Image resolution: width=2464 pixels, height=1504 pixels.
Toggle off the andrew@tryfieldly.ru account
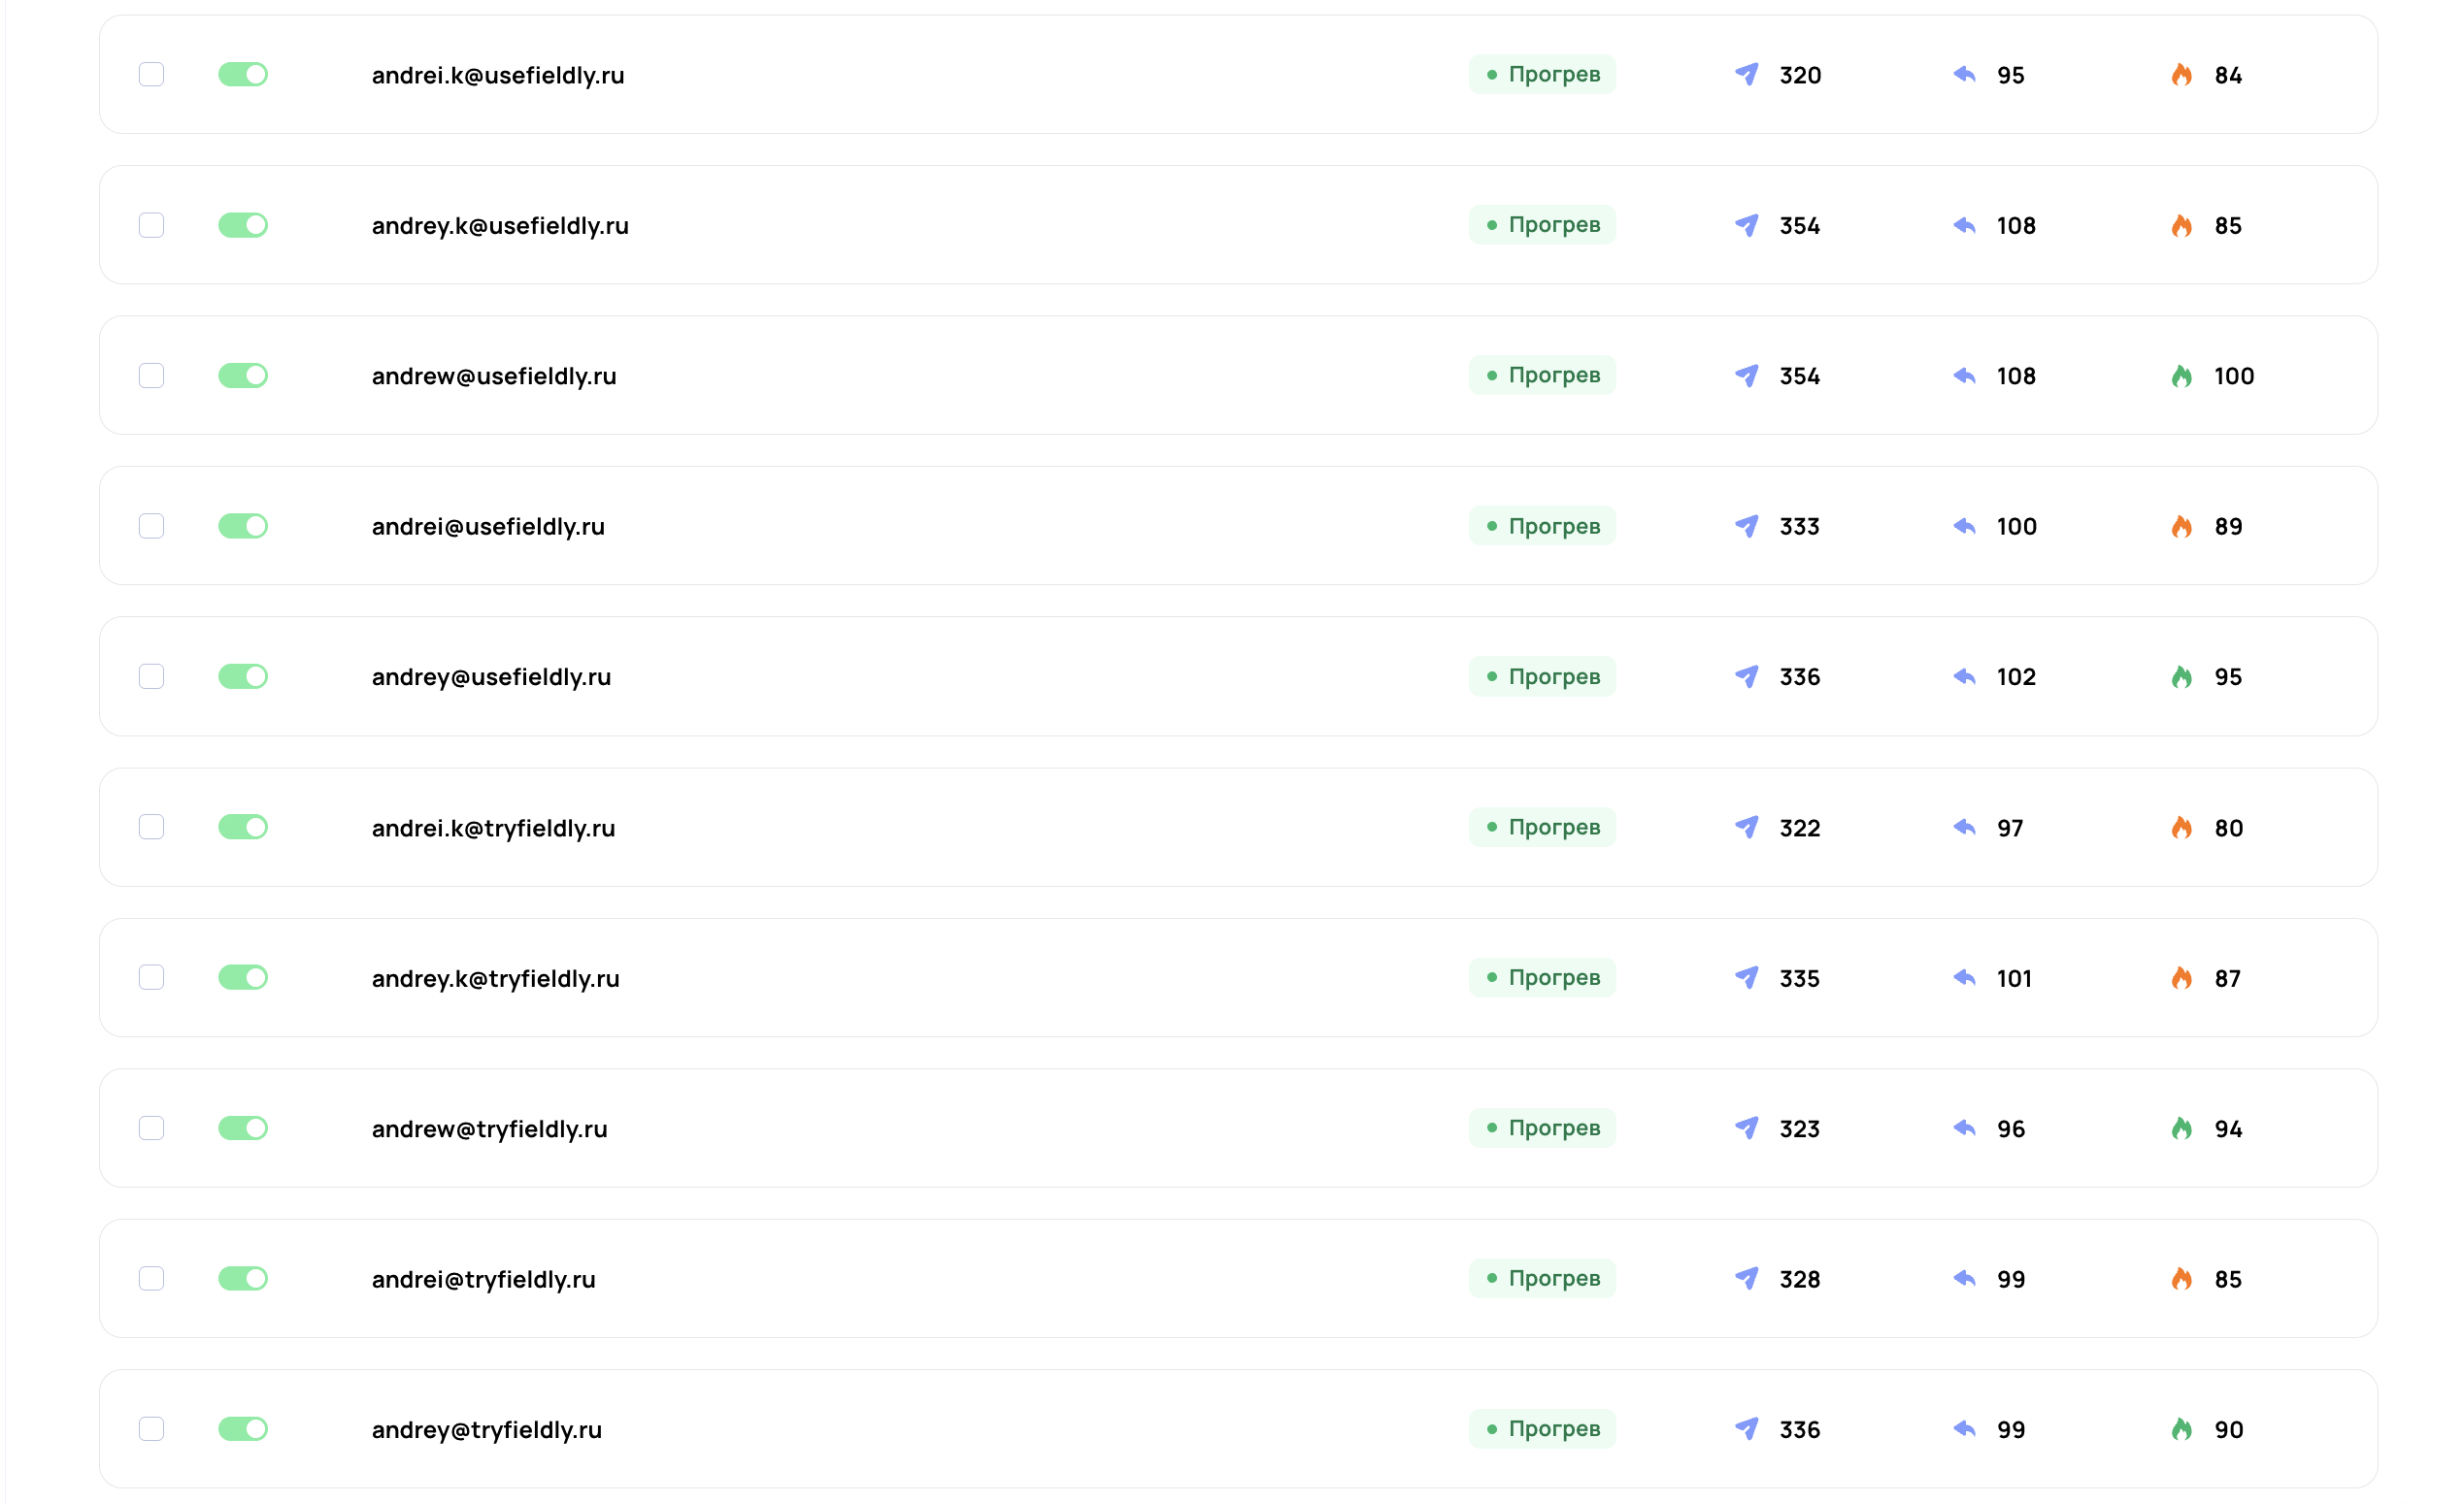click(x=243, y=1128)
